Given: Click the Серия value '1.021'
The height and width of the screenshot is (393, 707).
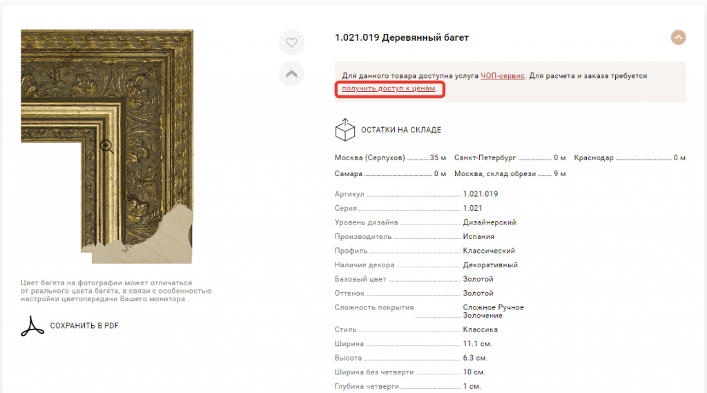Looking at the screenshot, I should [472, 208].
